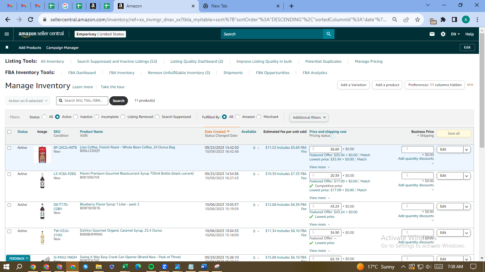Open Campaign Manager in the nav bar
This screenshot has width=485, height=272.
pyautogui.click(x=62, y=47)
